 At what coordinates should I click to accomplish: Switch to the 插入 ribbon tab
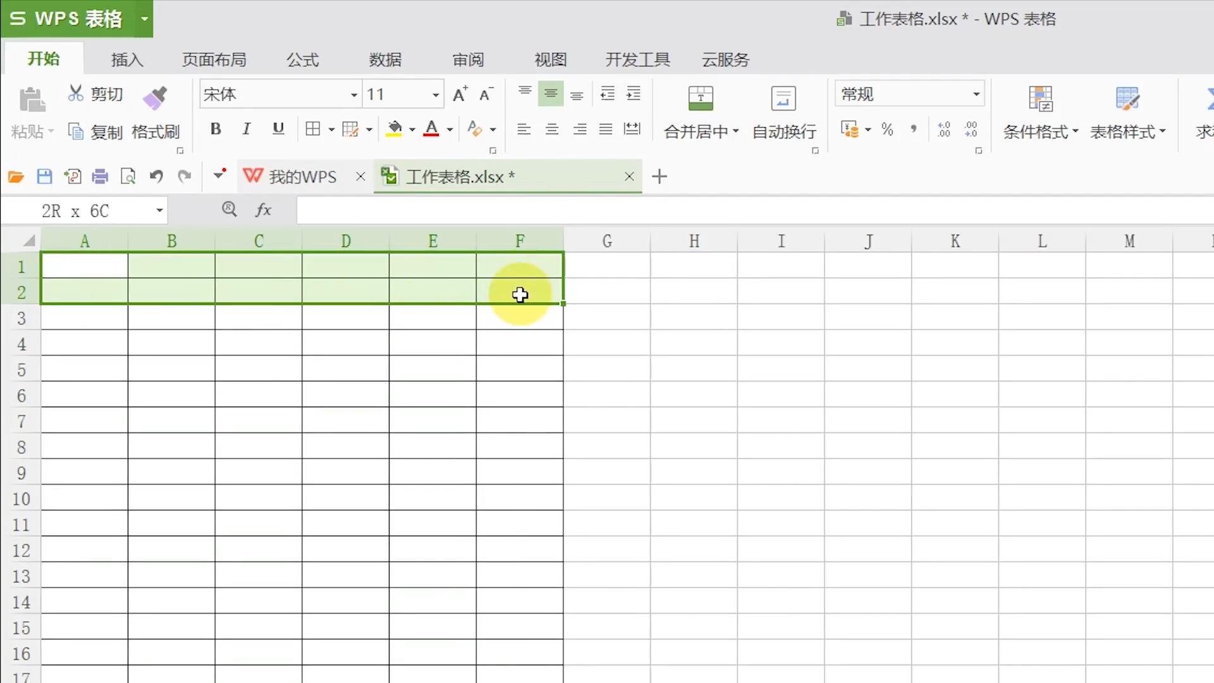tap(127, 59)
